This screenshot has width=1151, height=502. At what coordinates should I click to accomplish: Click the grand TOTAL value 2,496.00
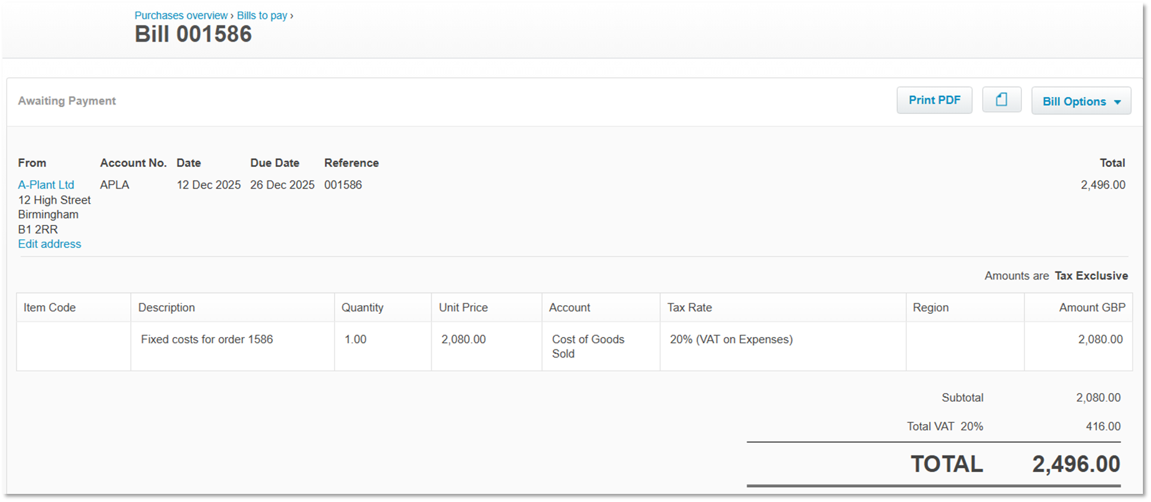(x=1076, y=464)
